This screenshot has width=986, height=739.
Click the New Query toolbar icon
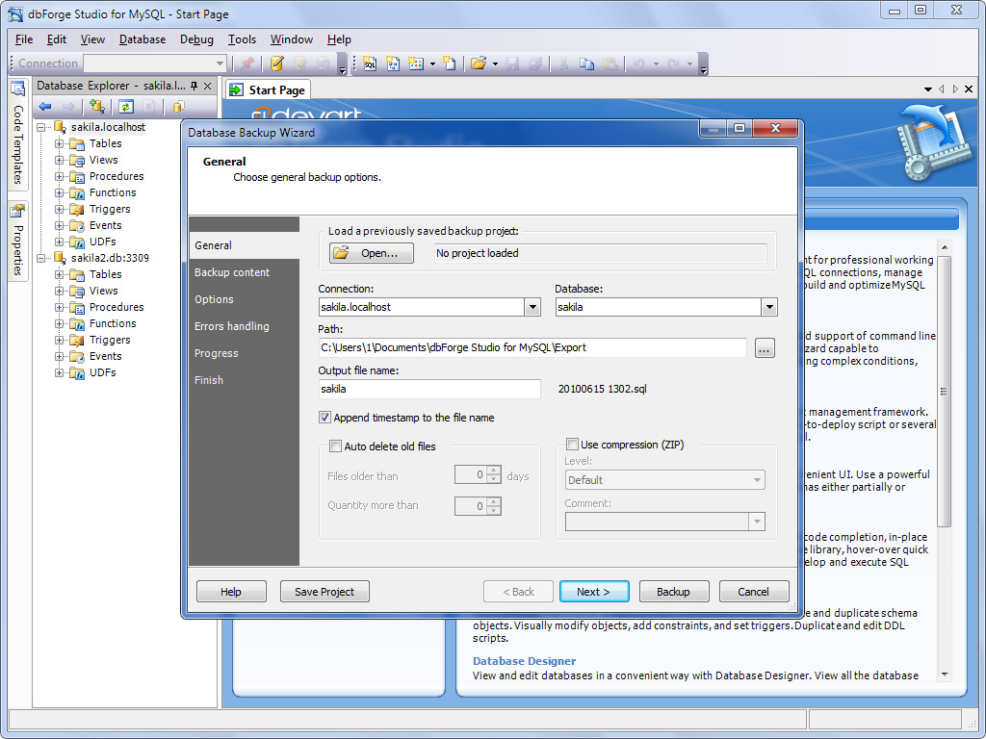(x=393, y=64)
